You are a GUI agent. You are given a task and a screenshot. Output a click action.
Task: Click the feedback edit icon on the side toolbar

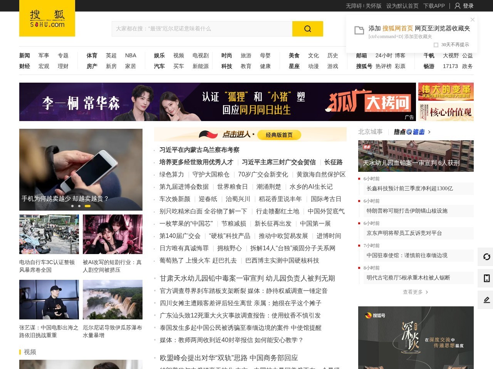486,300
